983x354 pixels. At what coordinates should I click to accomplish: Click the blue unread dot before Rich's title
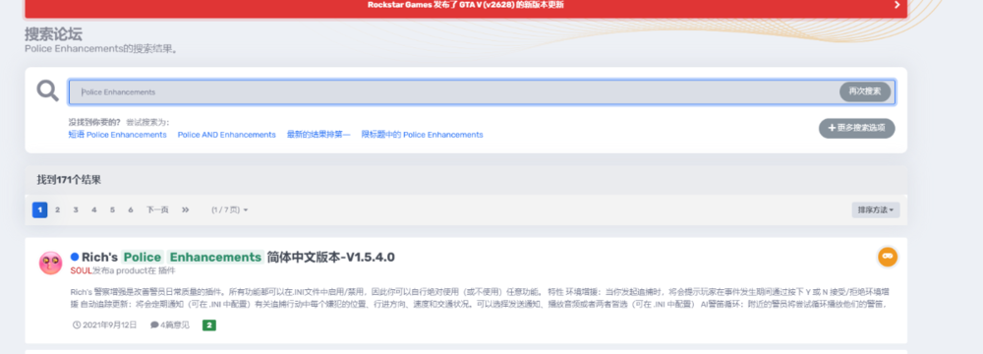click(x=75, y=257)
